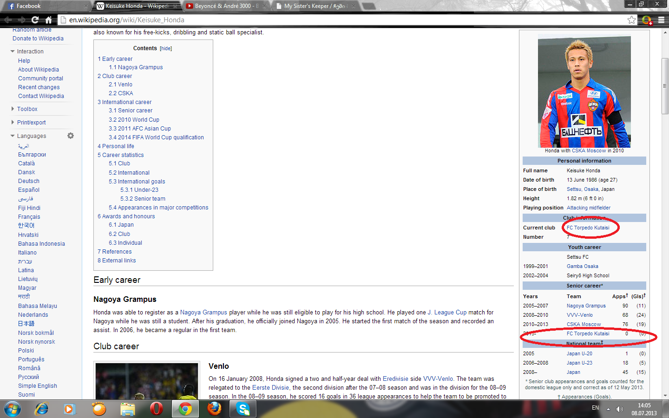669x418 pixels.
Task: Open FC Torpedo Kutaisi current club link
Action: coord(588,228)
